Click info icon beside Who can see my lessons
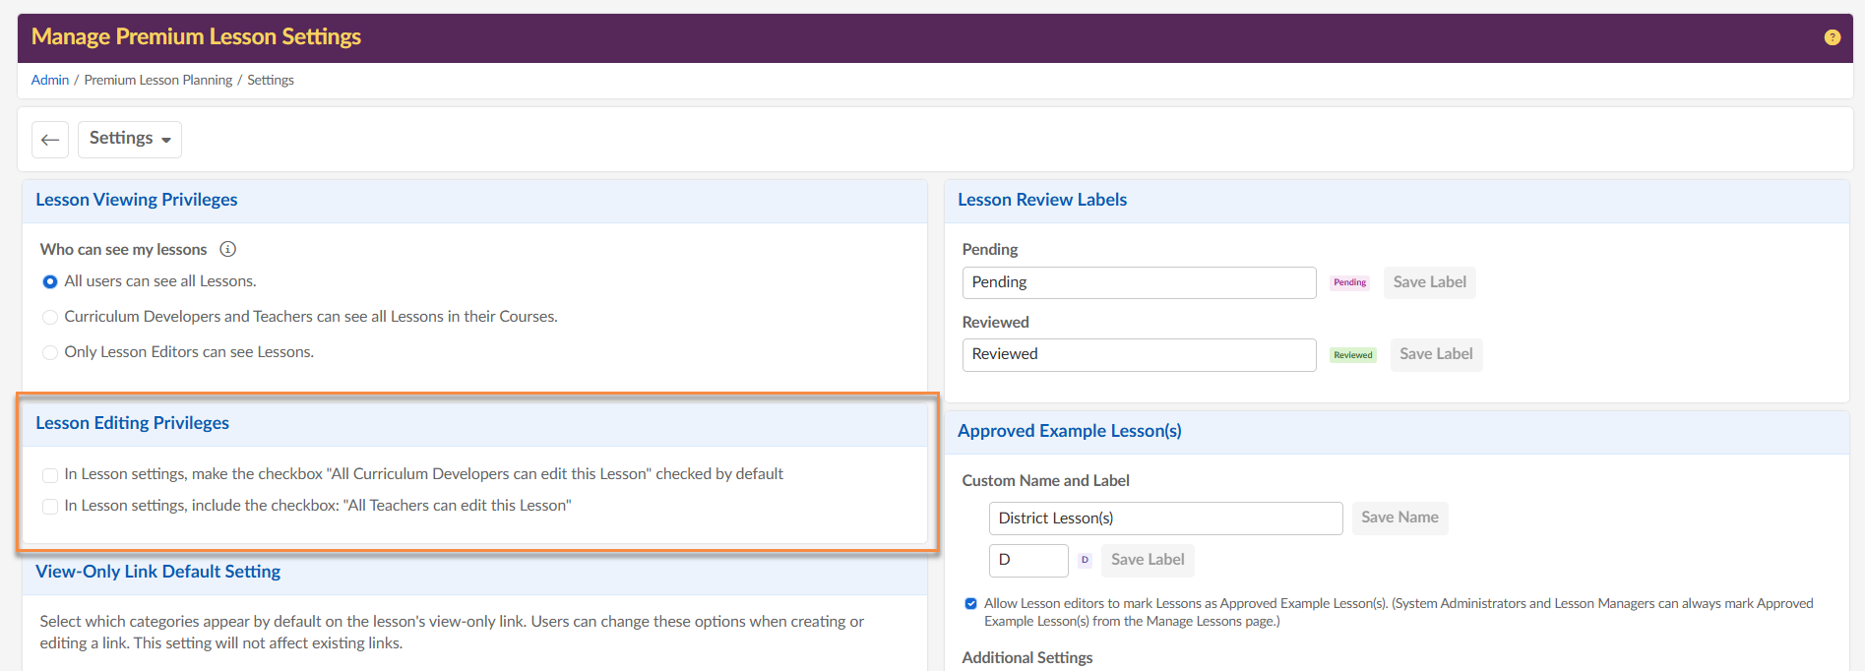 coord(227,250)
